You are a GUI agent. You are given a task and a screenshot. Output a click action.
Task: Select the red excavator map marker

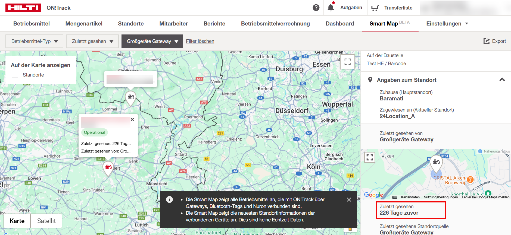(x=108, y=167)
